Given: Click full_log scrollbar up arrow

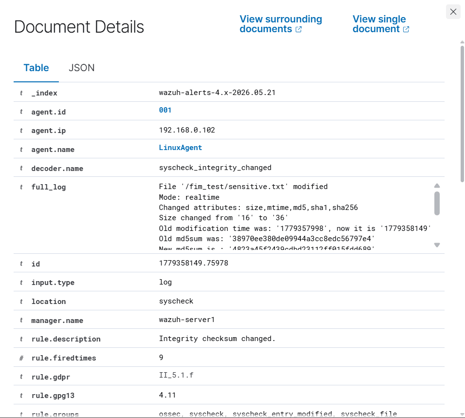Looking at the screenshot, I should pos(437,186).
